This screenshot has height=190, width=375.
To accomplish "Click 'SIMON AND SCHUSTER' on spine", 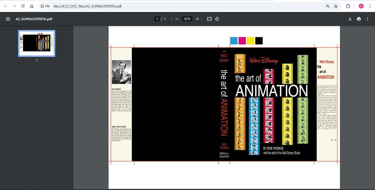I will pyautogui.click(x=224, y=155).
